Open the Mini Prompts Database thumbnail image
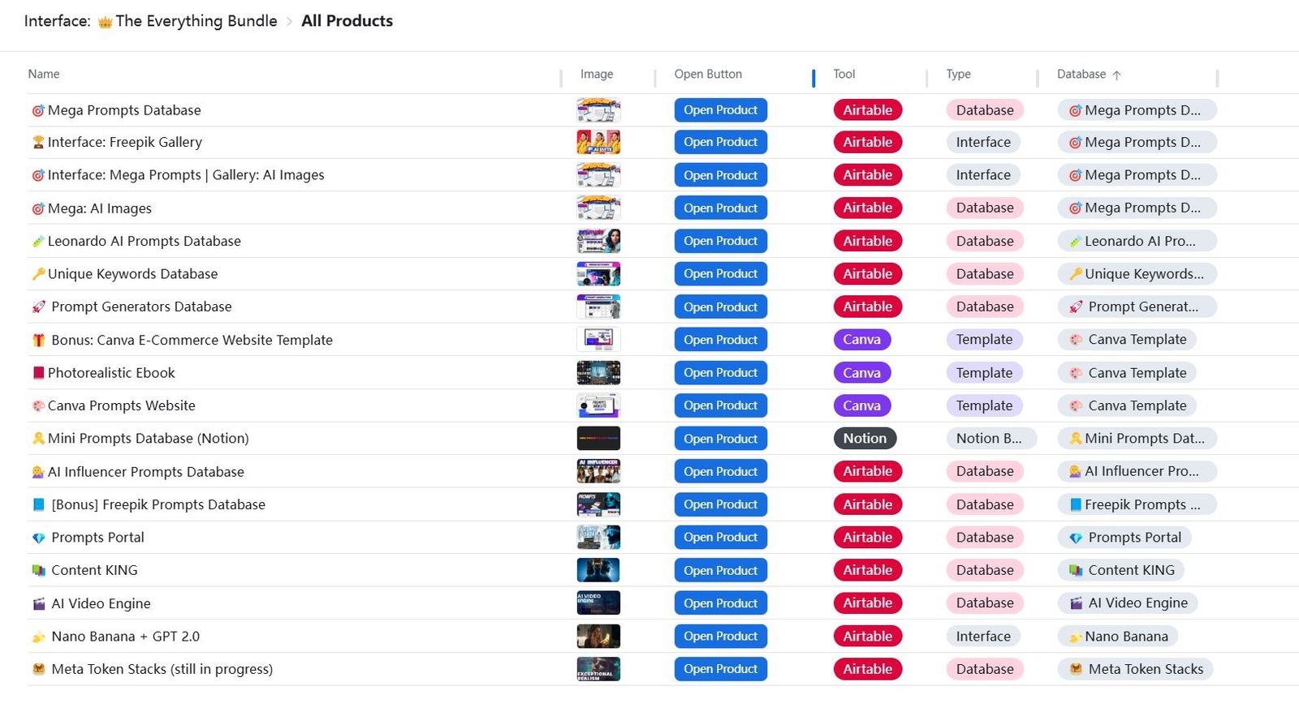 click(x=598, y=439)
